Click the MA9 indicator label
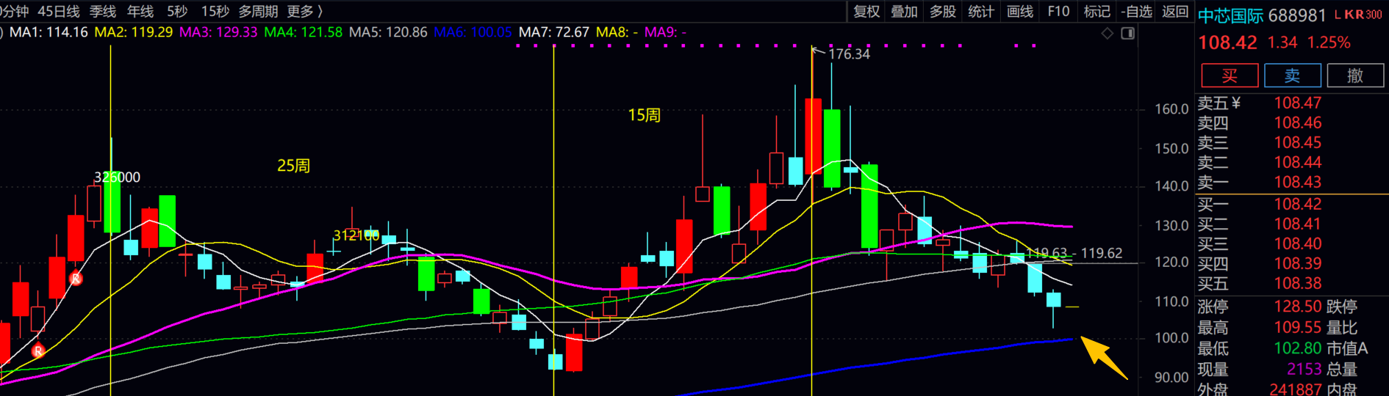1389x396 pixels. point(665,32)
